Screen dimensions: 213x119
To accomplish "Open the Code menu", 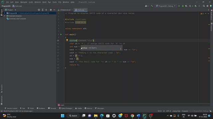I will (31, 2).
